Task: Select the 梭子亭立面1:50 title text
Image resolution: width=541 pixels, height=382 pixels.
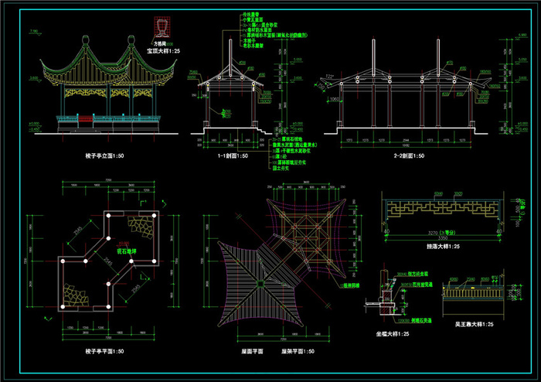Action: pos(104,156)
